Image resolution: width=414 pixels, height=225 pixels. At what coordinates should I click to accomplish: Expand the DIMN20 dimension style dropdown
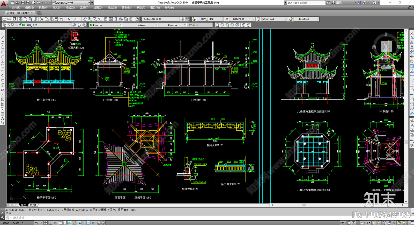(253, 19)
